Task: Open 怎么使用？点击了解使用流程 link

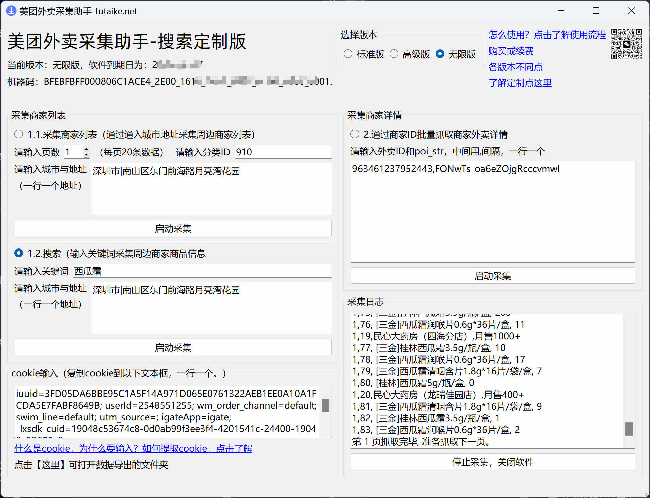Action: click(547, 34)
